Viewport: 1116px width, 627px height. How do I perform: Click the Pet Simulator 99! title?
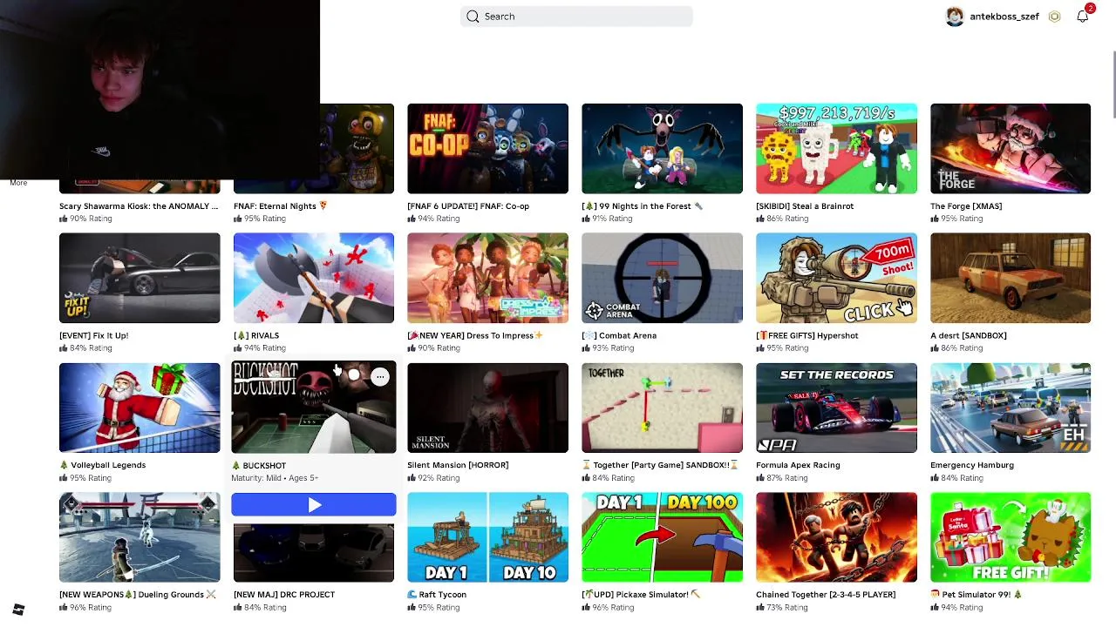click(x=976, y=595)
